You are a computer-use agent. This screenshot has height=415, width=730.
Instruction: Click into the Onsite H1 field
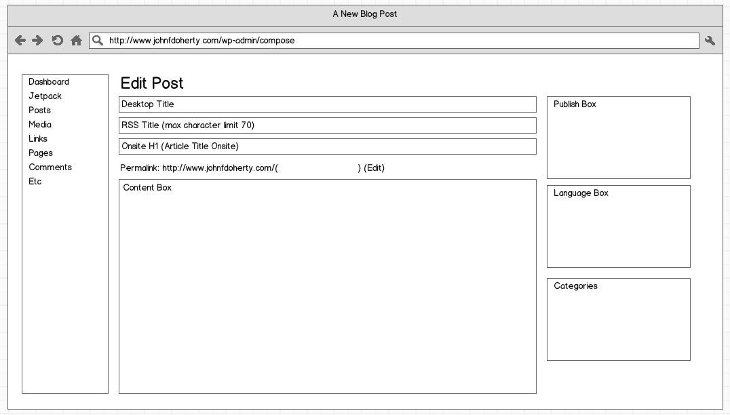(327, 146)
